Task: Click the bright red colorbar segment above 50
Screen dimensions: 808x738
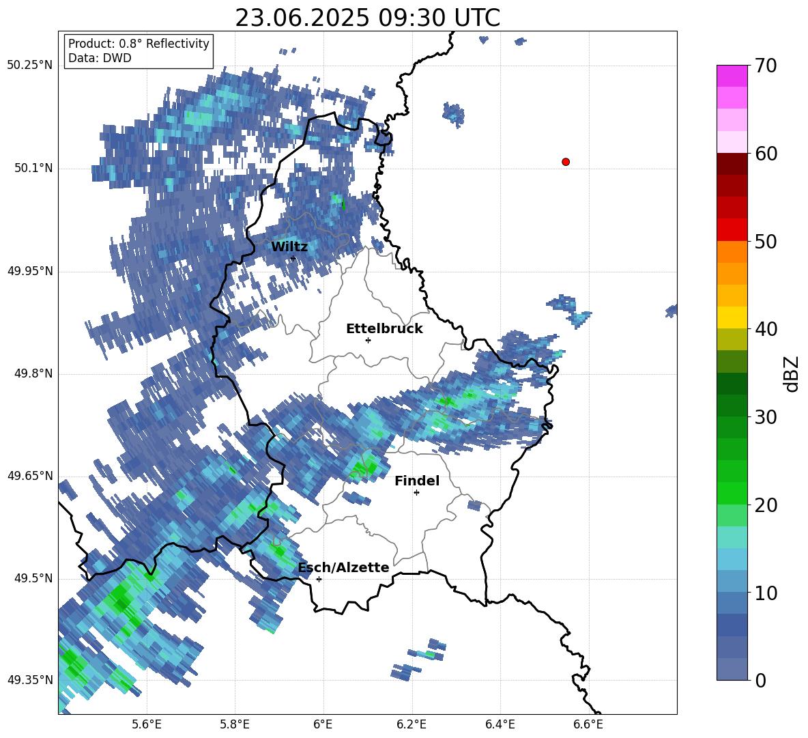Action: point(732,230)
